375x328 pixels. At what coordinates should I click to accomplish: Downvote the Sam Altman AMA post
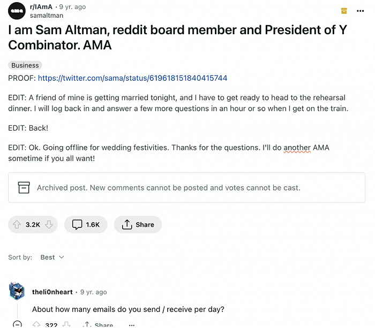(49, 225)
